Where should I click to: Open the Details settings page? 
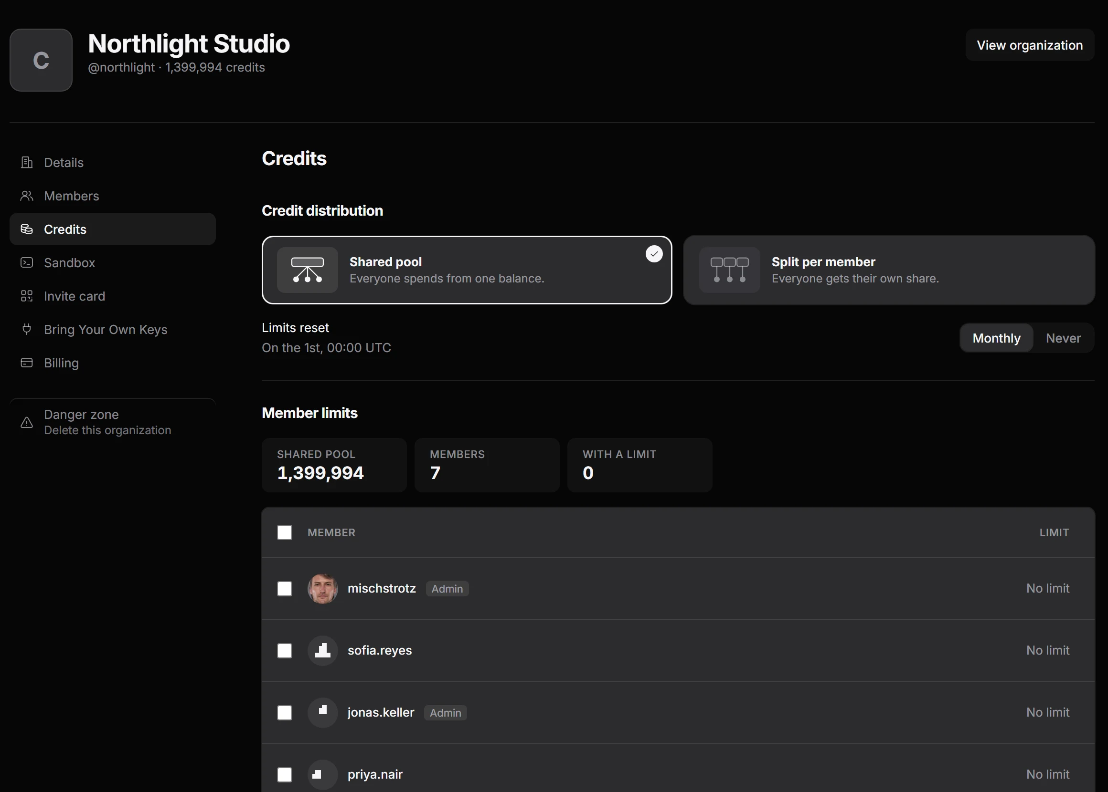(x=113, y=162)
